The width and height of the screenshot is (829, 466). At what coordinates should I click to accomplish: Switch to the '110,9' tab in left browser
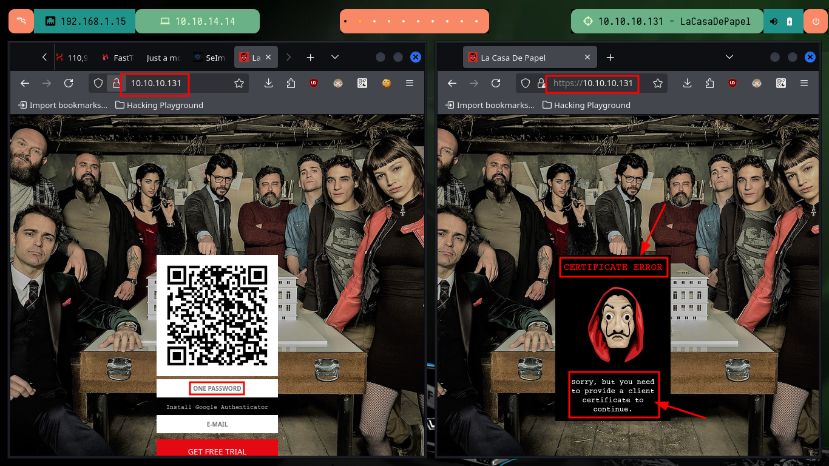pyautogui.click(x=72, y=58)
